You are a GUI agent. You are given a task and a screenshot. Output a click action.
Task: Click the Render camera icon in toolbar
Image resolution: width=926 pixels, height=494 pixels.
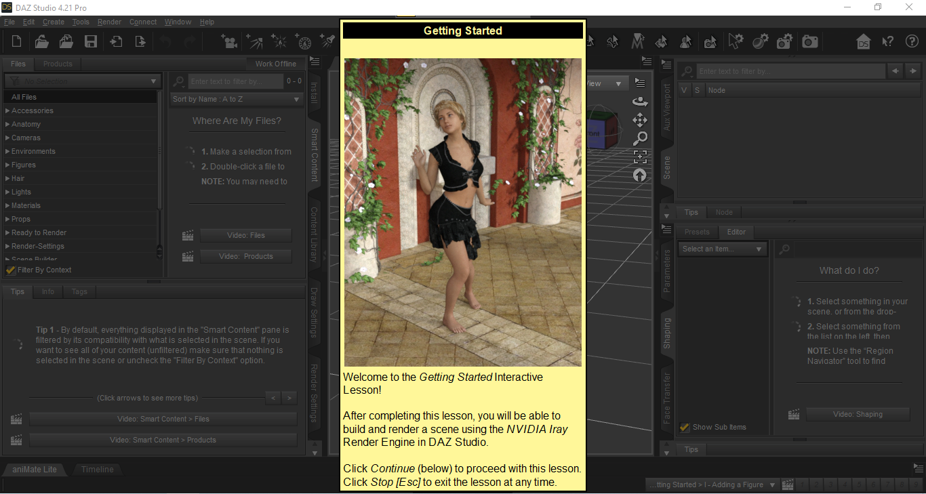point(809,41)
